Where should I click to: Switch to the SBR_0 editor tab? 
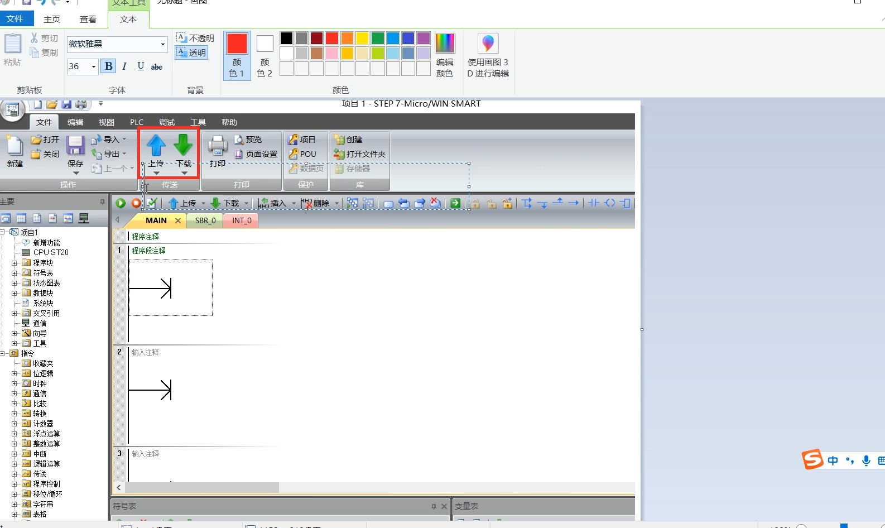point(205,220)
